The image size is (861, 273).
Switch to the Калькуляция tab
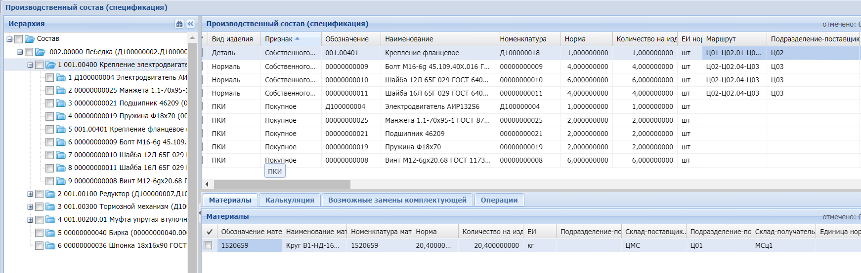290,200
